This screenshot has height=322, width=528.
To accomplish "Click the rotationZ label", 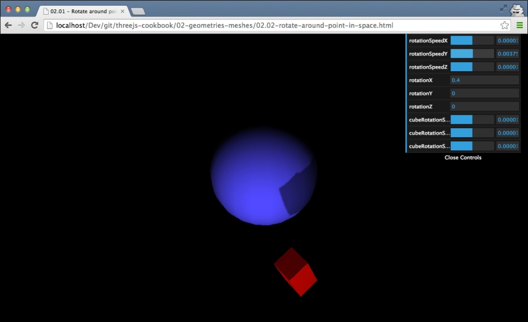I will click(x=421, y=106).
